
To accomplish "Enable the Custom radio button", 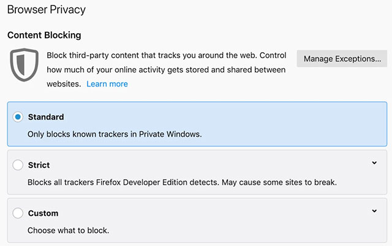I will [x=18, y=213].
